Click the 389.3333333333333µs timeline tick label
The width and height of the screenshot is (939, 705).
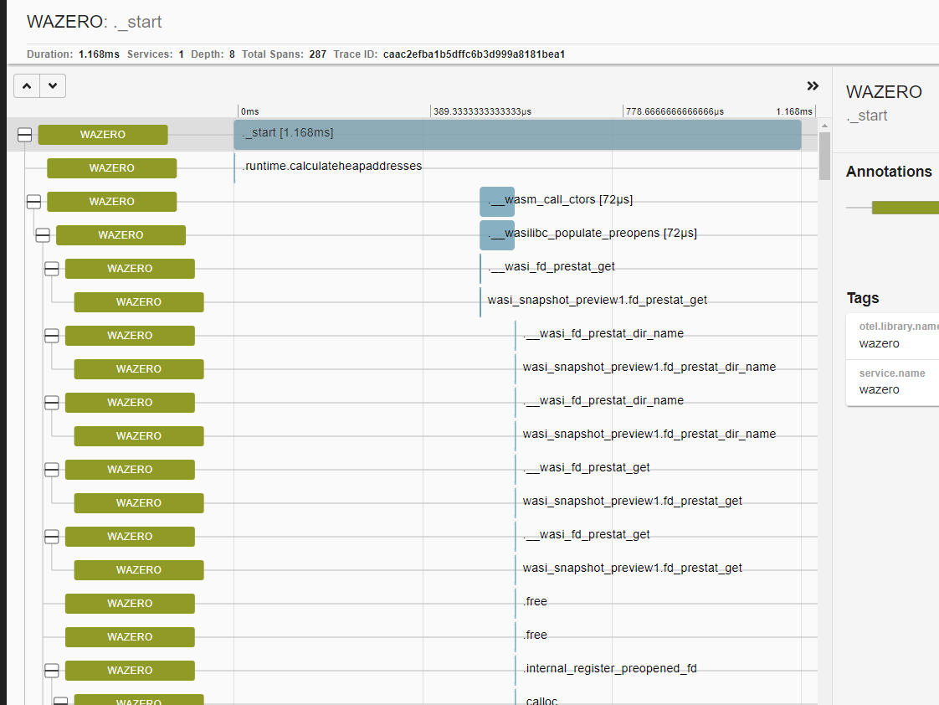(x=482, y=111)
